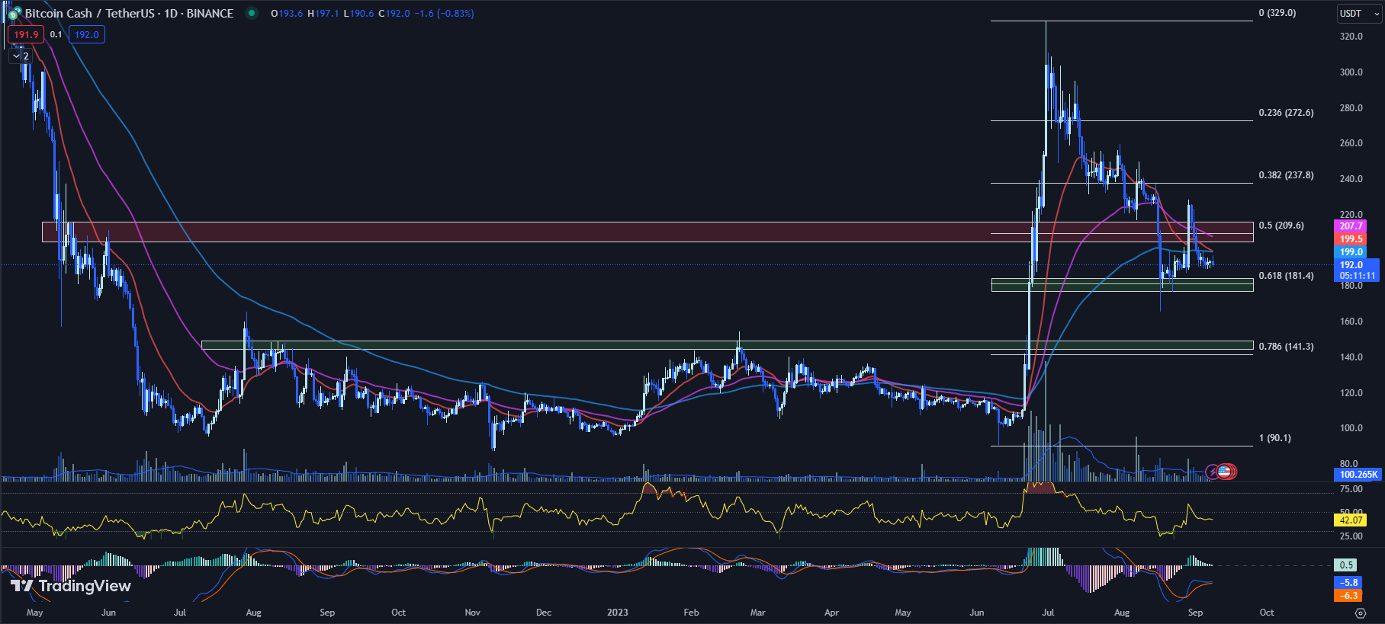Screen dimensions: 1385x624
Task: Click the lightning bolt event icon
Action: pyautogui.click(x=1212, y=472)
